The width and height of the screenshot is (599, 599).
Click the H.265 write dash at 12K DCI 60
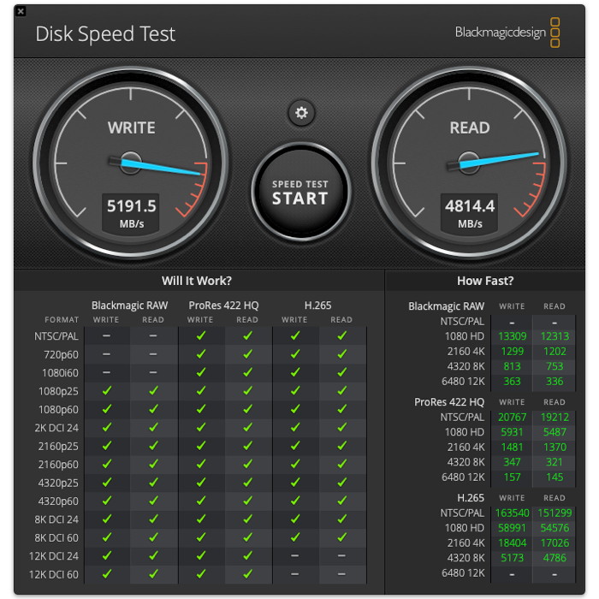294,574
